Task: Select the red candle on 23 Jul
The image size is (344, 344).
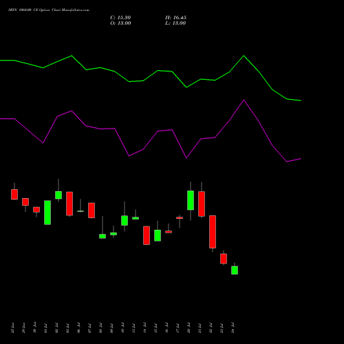Action: 224,259
